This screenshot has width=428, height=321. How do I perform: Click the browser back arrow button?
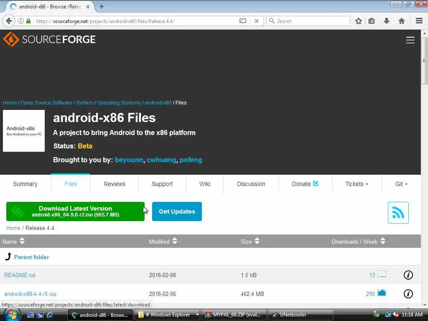(x=9, y=21)
